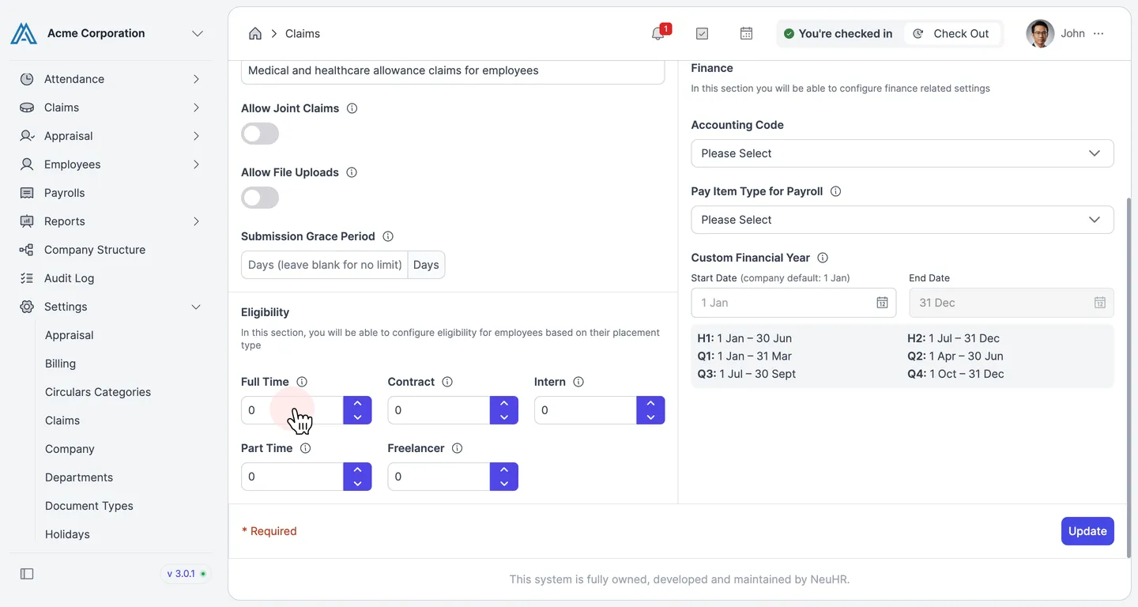Click the Check Out button

(951, 33)
